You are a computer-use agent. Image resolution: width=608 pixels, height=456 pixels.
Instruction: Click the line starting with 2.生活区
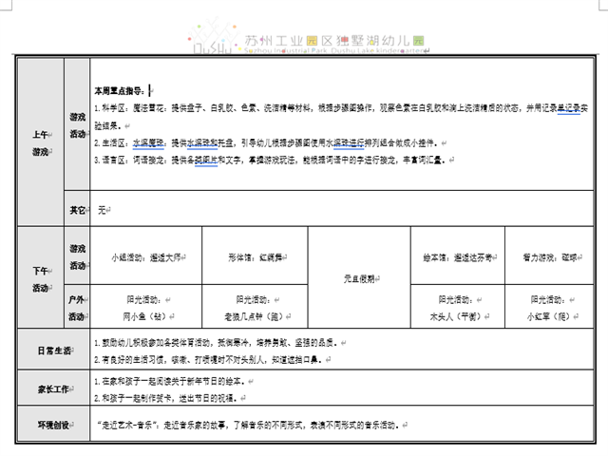click(x=270, y=143)
